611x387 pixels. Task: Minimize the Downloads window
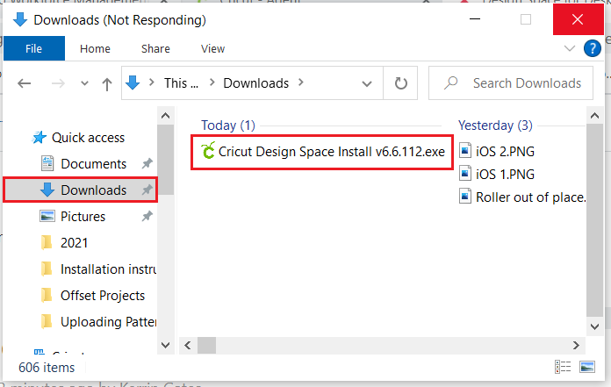(475, 19)
